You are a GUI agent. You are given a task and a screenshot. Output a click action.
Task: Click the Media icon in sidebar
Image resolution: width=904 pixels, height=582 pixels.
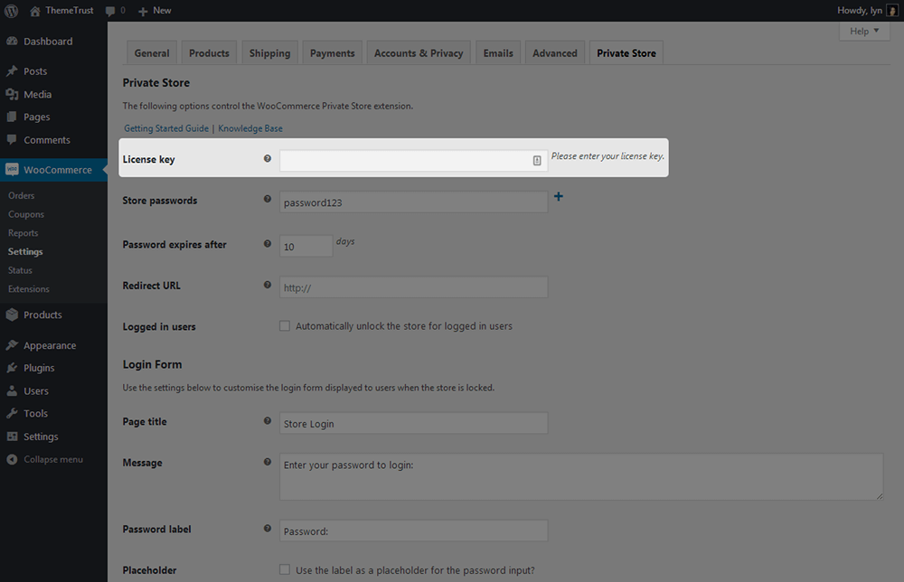pos(12,94)
